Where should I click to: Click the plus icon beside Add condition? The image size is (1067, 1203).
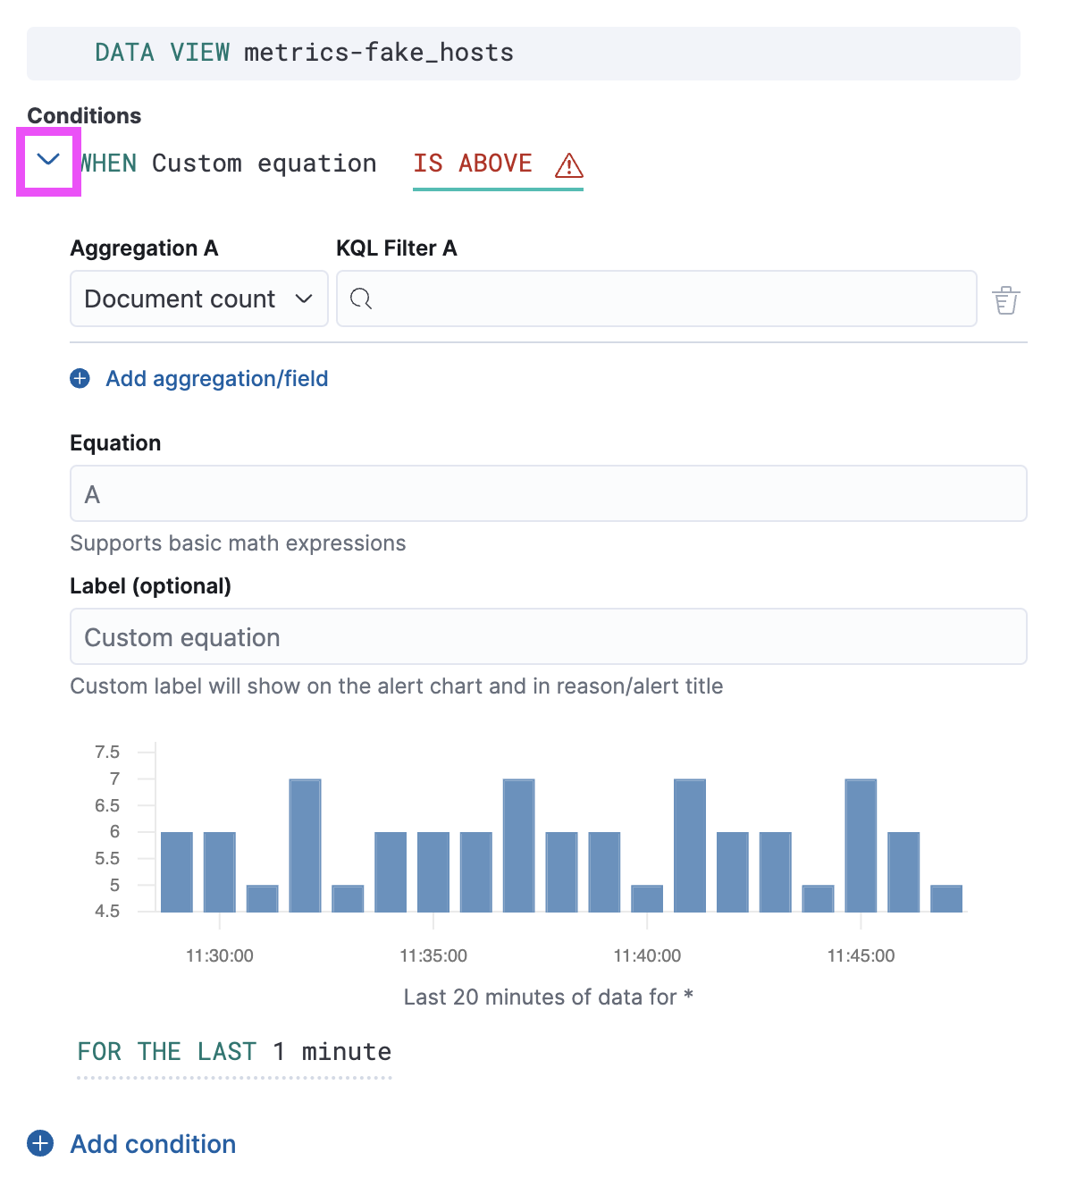(x=40, y=1143)
